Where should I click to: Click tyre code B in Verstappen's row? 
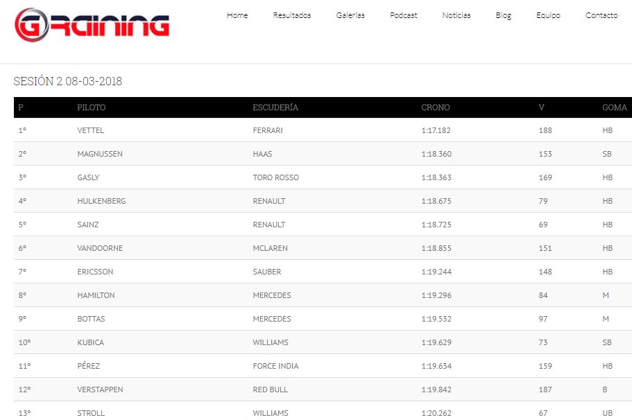604,390
